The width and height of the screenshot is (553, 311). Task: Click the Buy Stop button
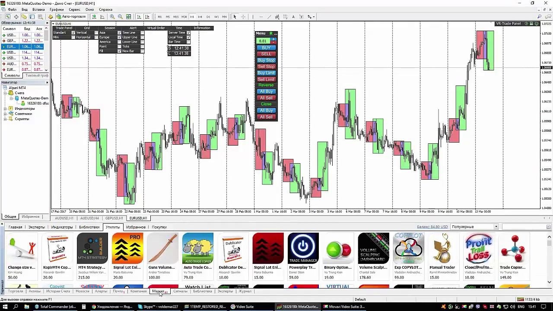266,60
